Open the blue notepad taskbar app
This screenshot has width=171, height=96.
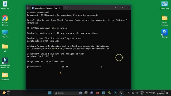coord(103,93)
